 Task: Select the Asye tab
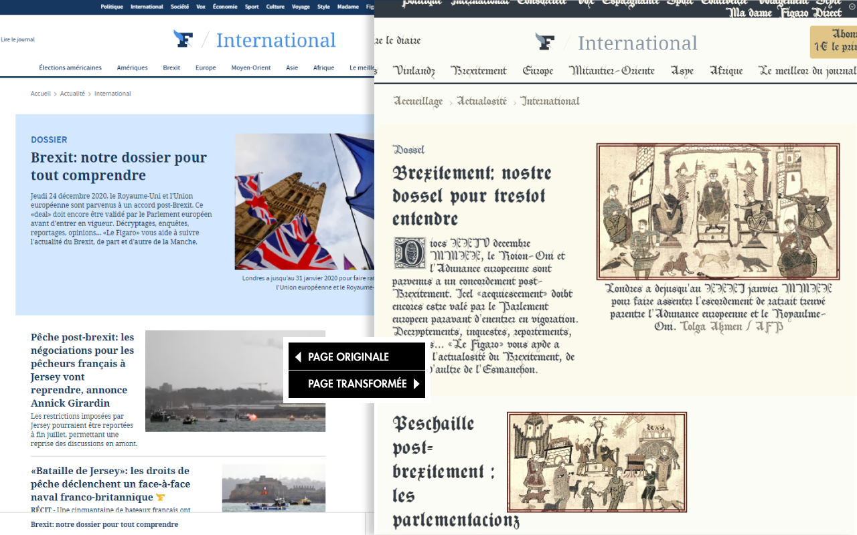[x=682, y=70]
